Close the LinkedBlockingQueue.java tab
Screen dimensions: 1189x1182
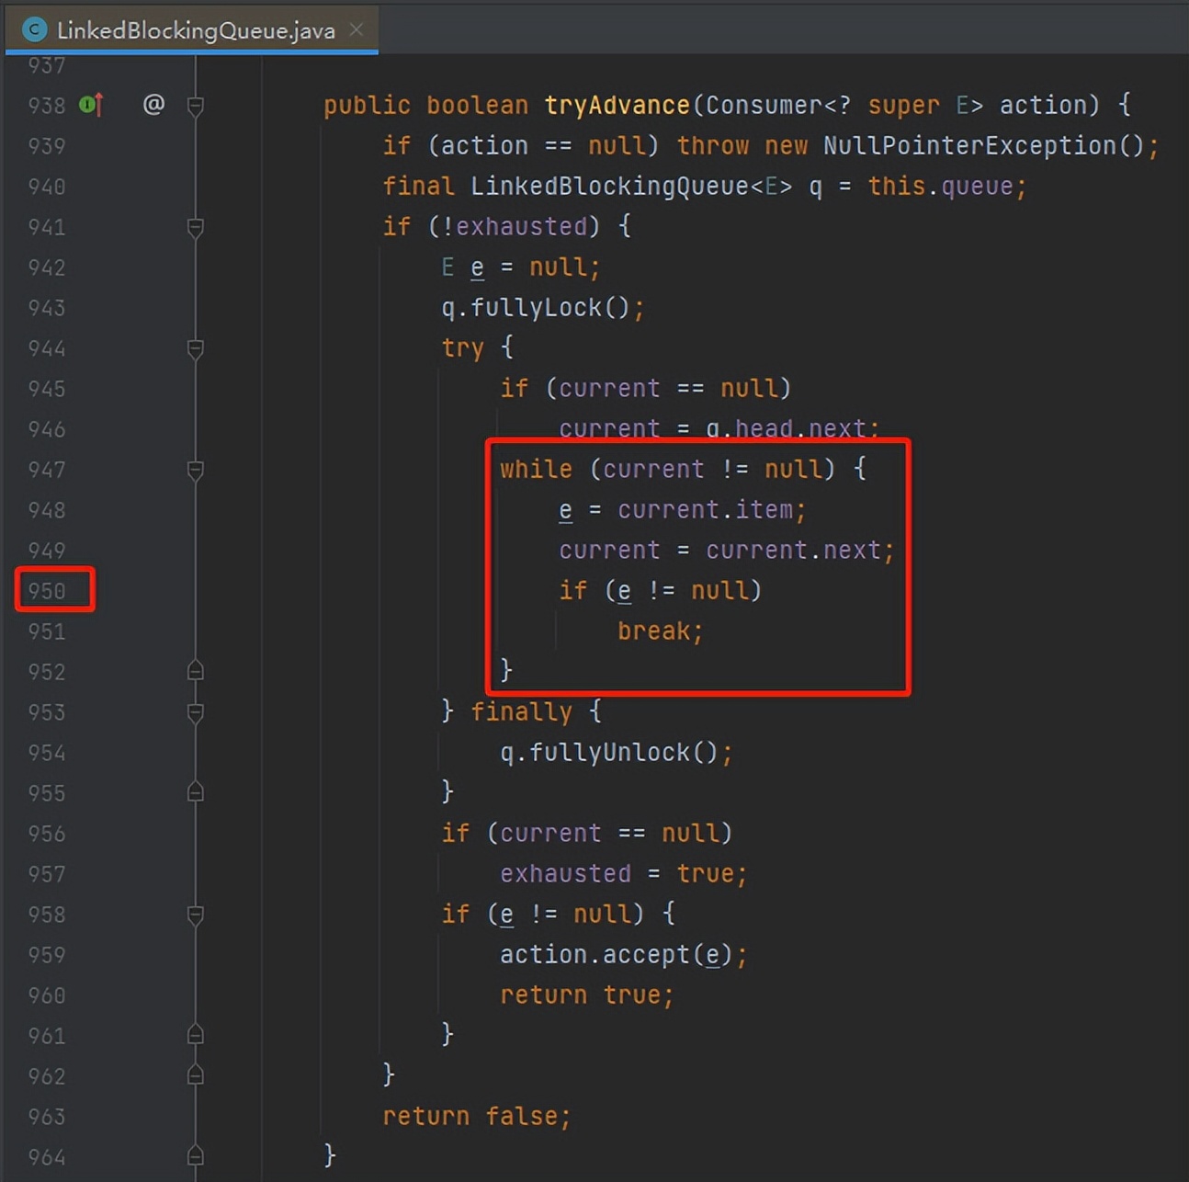(x=357, y=29)
